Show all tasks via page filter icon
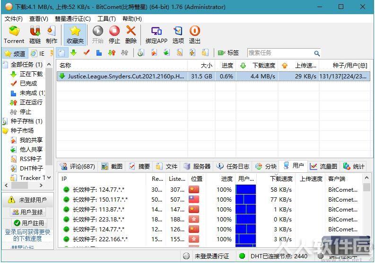This screenshot has height=263, width=375. pyautogui.click(x=61, y=53)
